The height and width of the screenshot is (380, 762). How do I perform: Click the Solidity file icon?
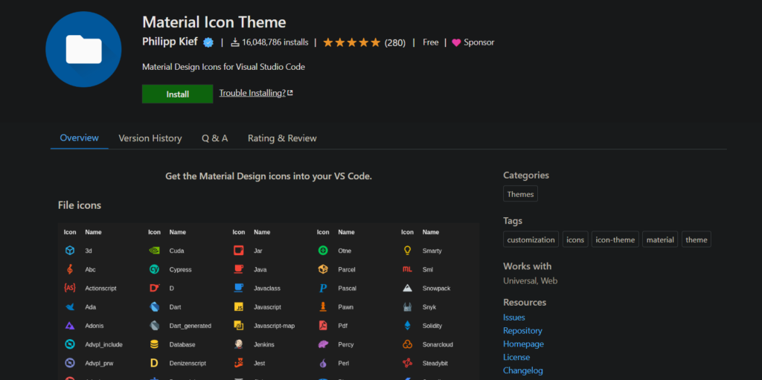pos(408,326)
